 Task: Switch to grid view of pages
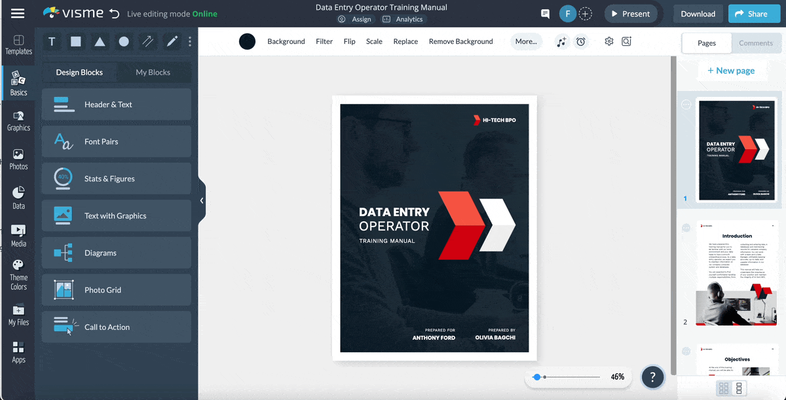tap(724, 388)
